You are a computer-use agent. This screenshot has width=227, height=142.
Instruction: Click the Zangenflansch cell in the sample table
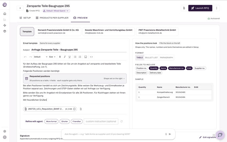point(163,97)
